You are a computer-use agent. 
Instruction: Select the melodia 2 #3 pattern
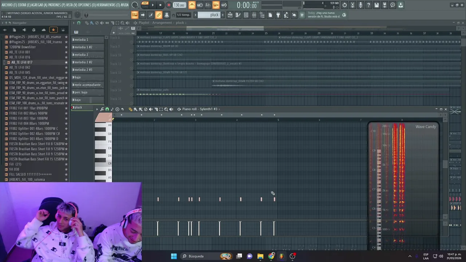88,70
